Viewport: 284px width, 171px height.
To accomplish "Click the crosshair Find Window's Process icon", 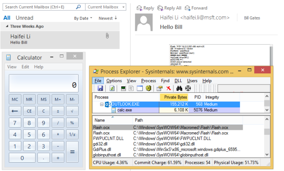I will [188, 88].
